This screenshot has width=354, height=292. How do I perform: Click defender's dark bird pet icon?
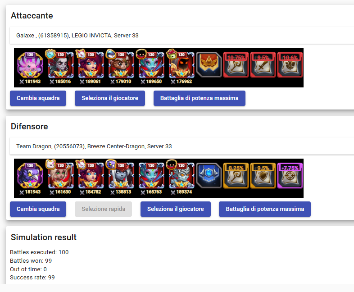(30, 176)
